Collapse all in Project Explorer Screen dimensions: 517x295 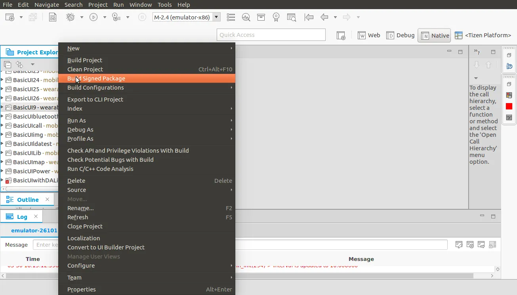pos(8,64)
